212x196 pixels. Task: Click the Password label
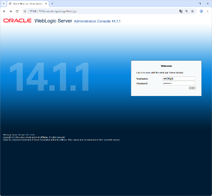click(x=142, y=84)
